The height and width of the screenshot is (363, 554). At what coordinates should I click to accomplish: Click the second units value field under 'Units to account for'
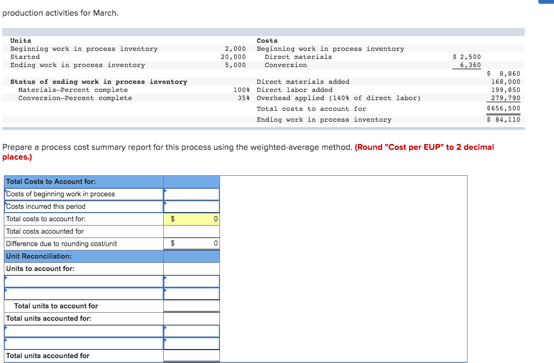pyautogui.click(x=191, y=294)
